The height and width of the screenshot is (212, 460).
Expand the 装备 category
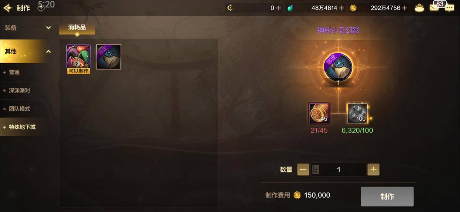coord(28,28)
